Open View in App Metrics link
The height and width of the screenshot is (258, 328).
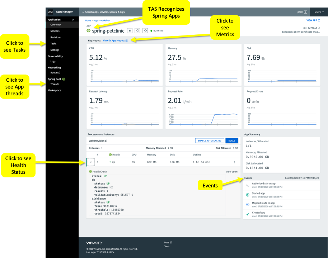coord(115,40)
